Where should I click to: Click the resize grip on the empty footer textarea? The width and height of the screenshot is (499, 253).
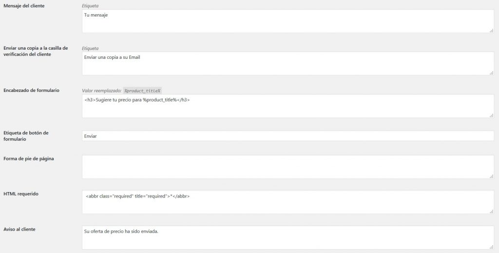(491, 176)
